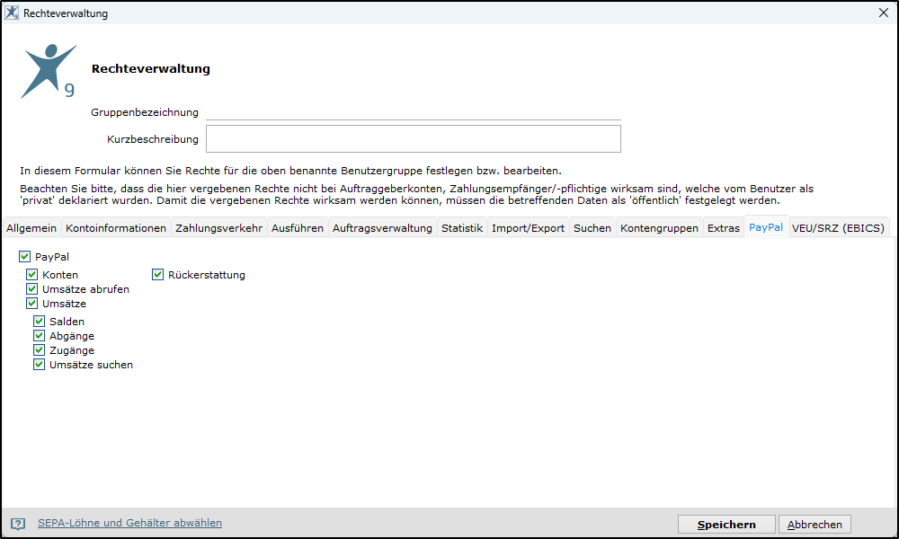Click the 'Beachten Sie bitte' notice paragraph
The width and height of the screenshot is (899, 539).
(417, 194)
